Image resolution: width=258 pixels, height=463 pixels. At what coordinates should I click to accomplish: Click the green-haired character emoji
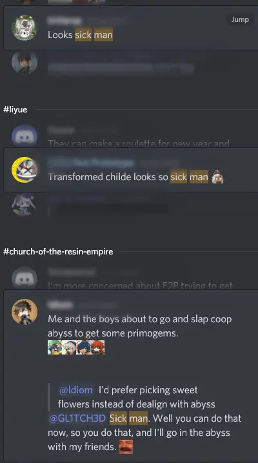[x=55, y=347]
